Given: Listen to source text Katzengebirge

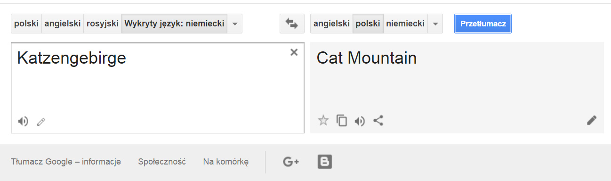Looking at the screenshot, I should pyautogui.click(x=23, y=122).
